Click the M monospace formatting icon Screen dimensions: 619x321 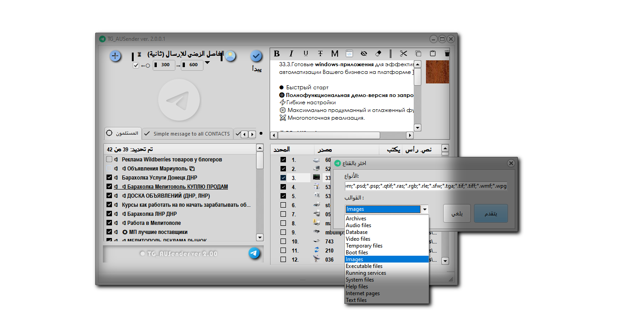click(x=335, y=53)
